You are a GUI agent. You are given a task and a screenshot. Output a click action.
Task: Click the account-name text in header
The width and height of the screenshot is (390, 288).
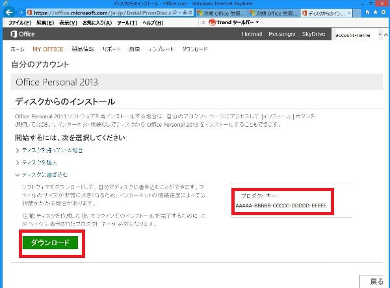coord(352,35)
